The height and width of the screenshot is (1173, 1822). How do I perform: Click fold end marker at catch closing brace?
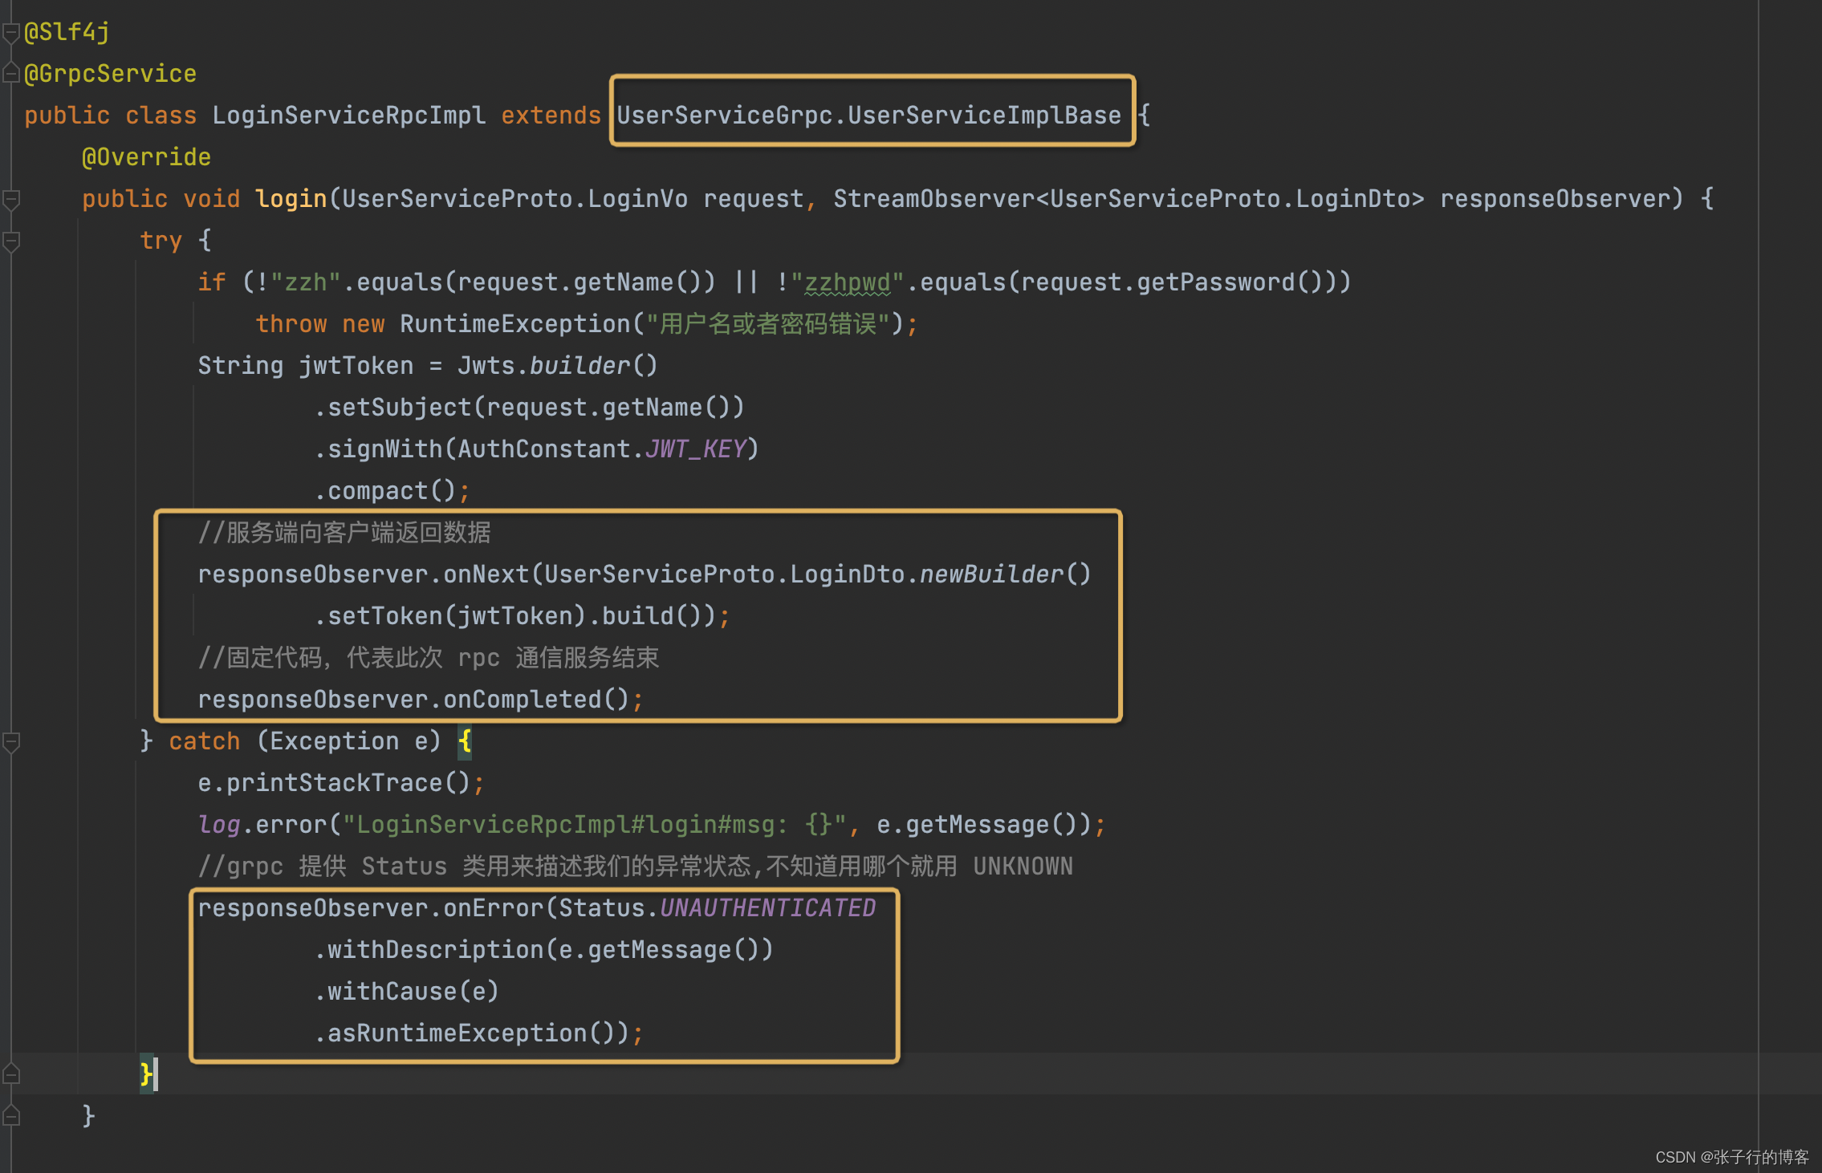coord(10,1074)
